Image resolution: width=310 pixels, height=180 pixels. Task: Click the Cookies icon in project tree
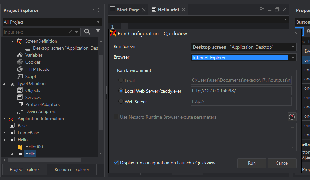click(20, 62)
